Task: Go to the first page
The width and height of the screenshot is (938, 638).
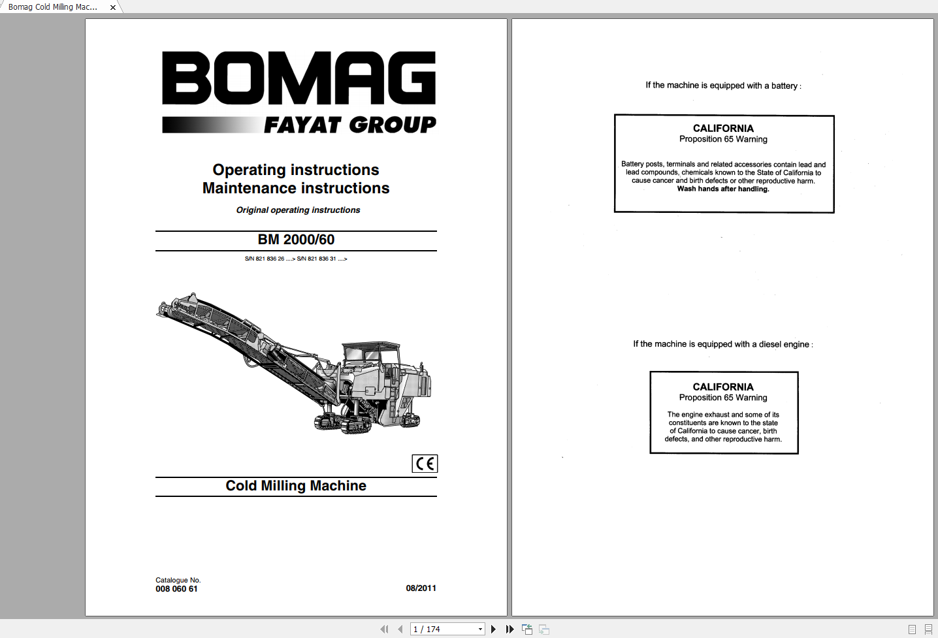Action: click(x=384, y=630)
